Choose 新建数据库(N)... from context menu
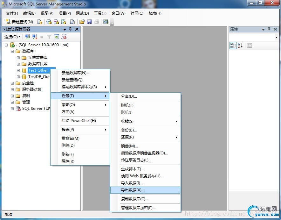Image resolution: width=281 pixels, height=220 pixels. [x=80, y=73]
